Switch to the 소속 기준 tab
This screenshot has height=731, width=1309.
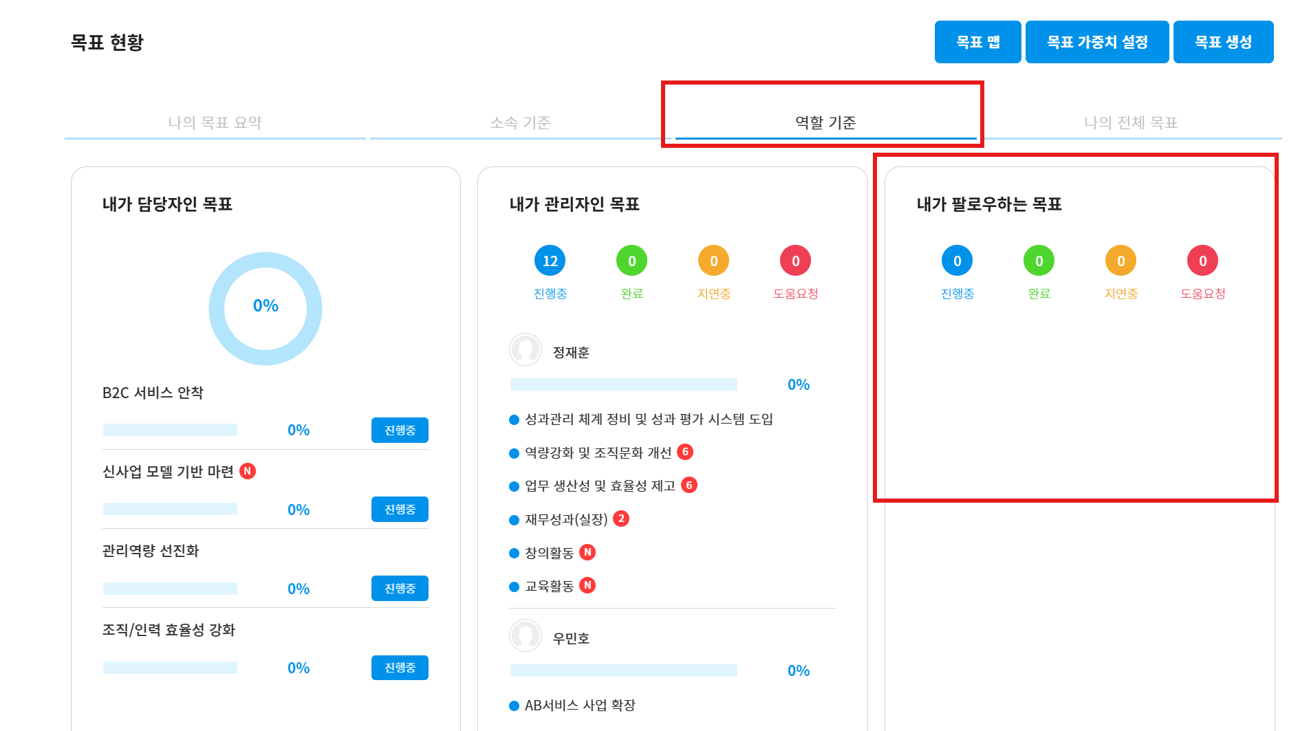(x=520, y=122)
